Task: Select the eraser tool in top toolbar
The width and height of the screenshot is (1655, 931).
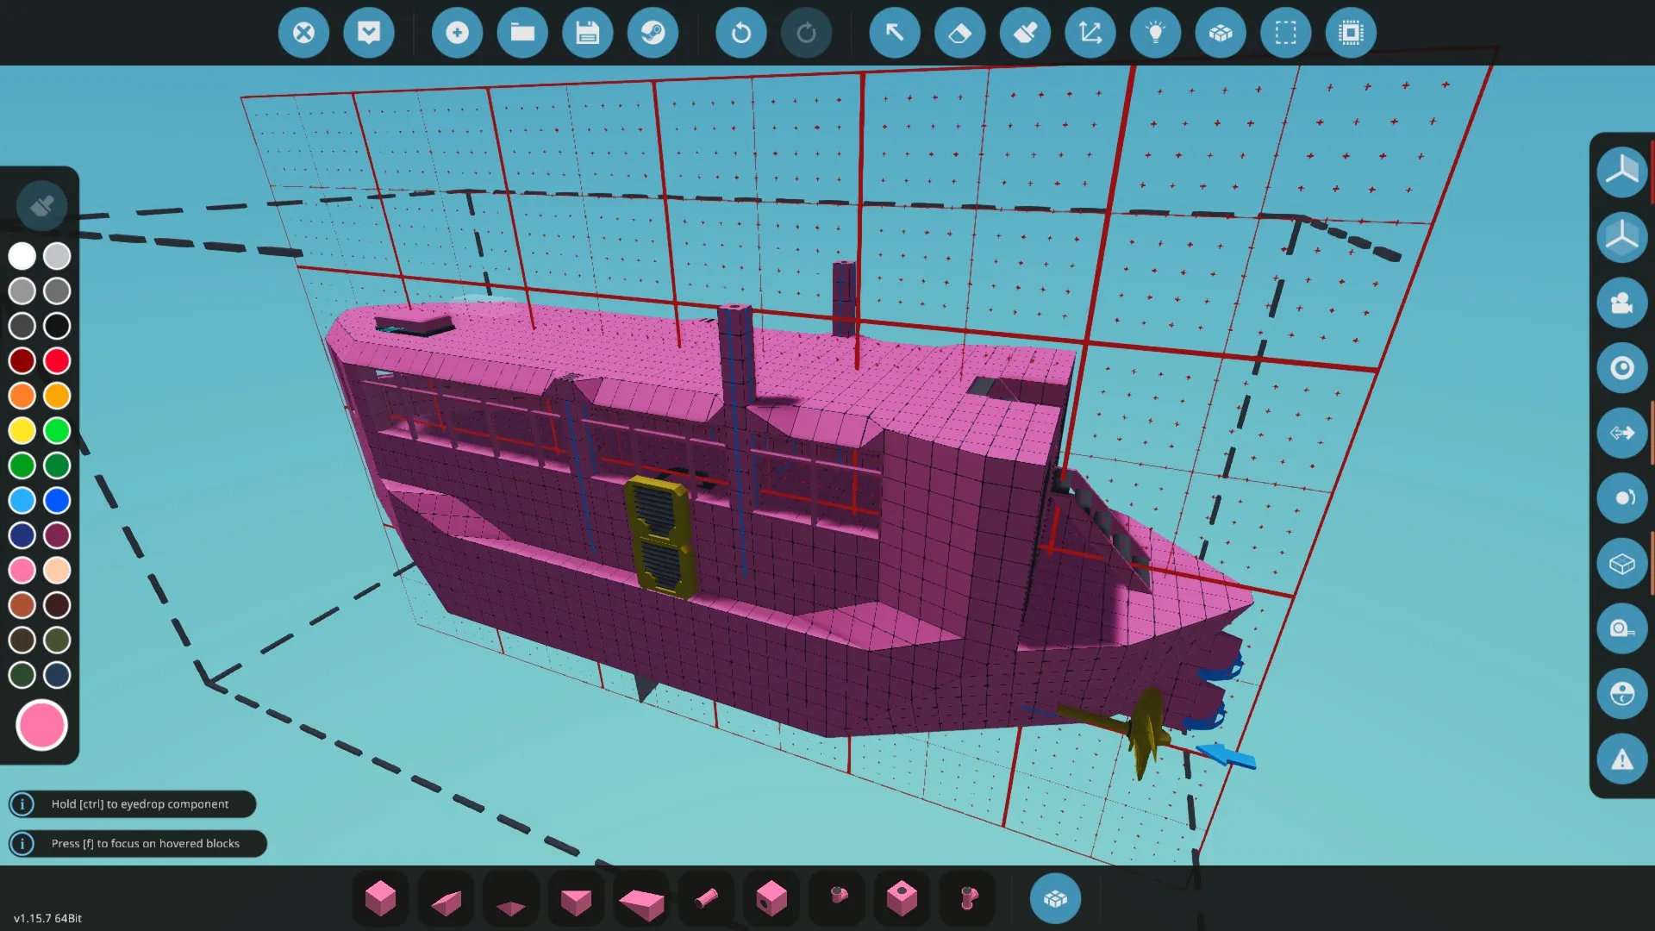Action: click(959, 33)
